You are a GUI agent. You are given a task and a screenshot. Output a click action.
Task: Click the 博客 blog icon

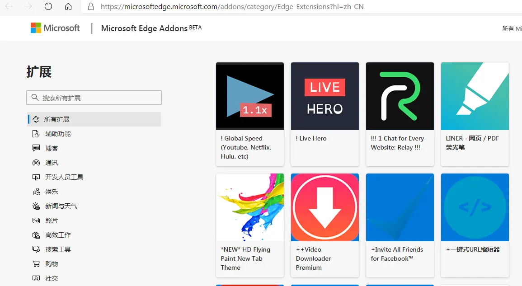click(36, 148)
